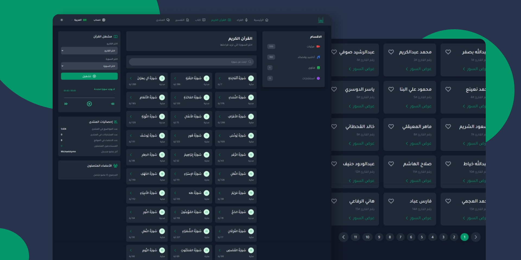The image size is (521, 260).
Task: Open the اختر السورة surah dropdown
Action: [x=89, y=66]
